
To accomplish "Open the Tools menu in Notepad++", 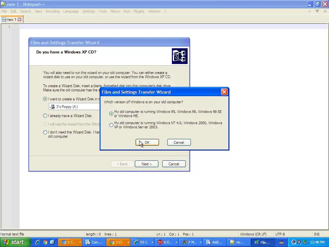I will [x=102, y=11].
